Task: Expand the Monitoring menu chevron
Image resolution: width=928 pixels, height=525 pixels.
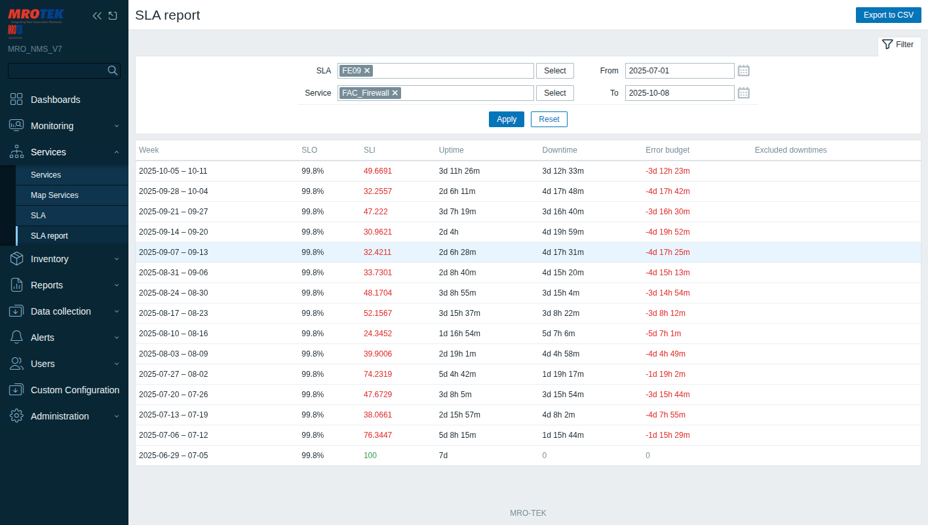Action: [117, 126]
